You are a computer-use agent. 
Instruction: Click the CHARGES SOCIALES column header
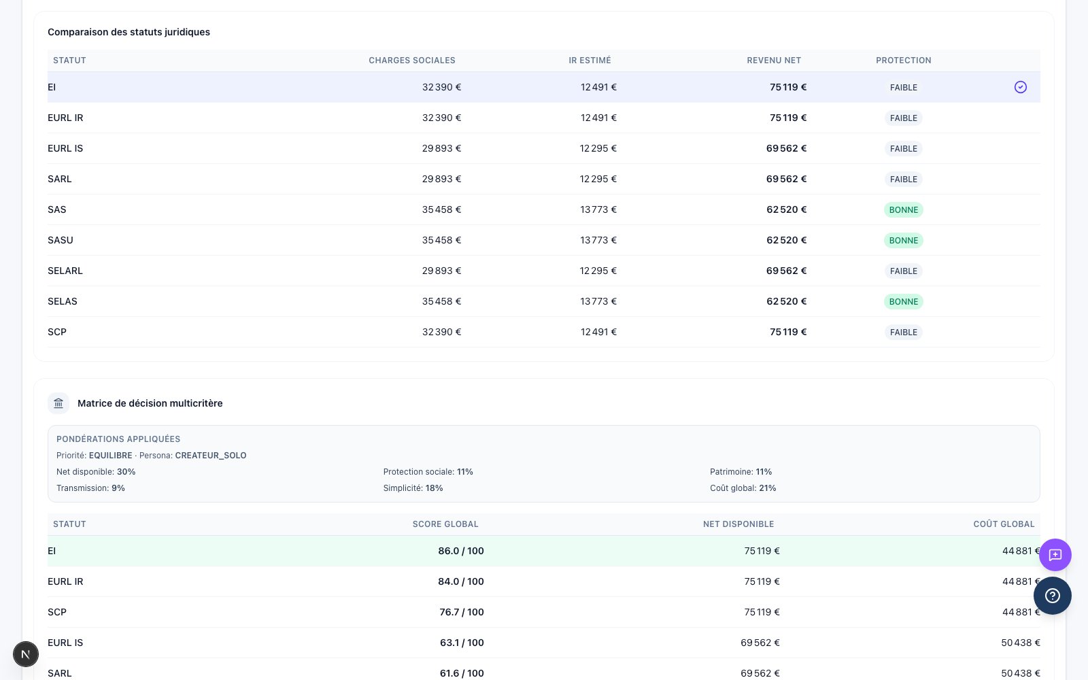(412, 61)
